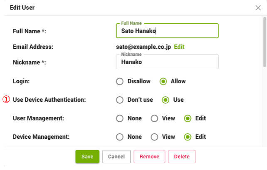This screenshot has height=170, width=267.
Task: Set Device Management to Edit
Action: tap(188, 137)
